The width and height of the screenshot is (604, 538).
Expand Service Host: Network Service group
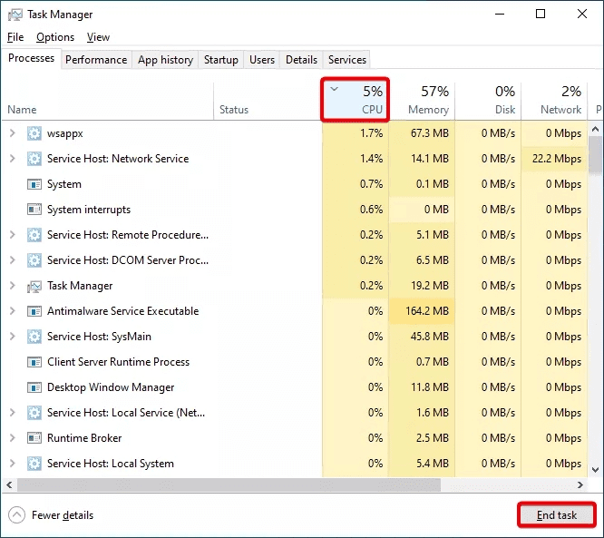(x=13, y=159)
